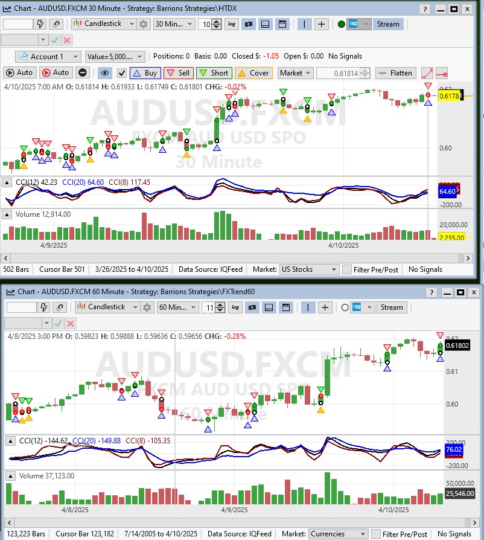Collapse Volume pane in 60 Minute chart
This screenshot has width=484, height=540.
(x=10, y=476)
